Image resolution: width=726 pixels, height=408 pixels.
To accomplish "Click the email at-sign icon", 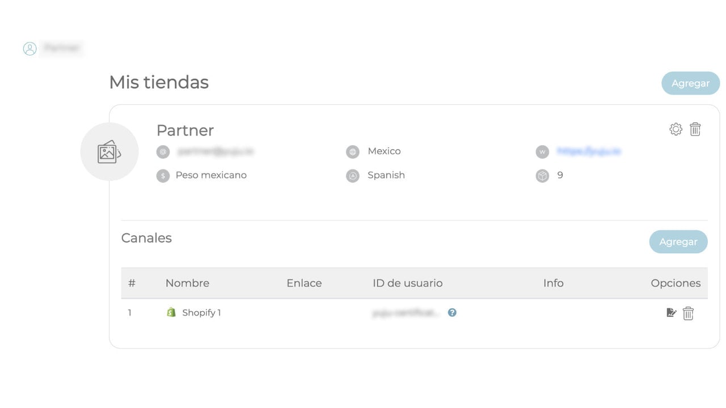I will pos(163,152).
